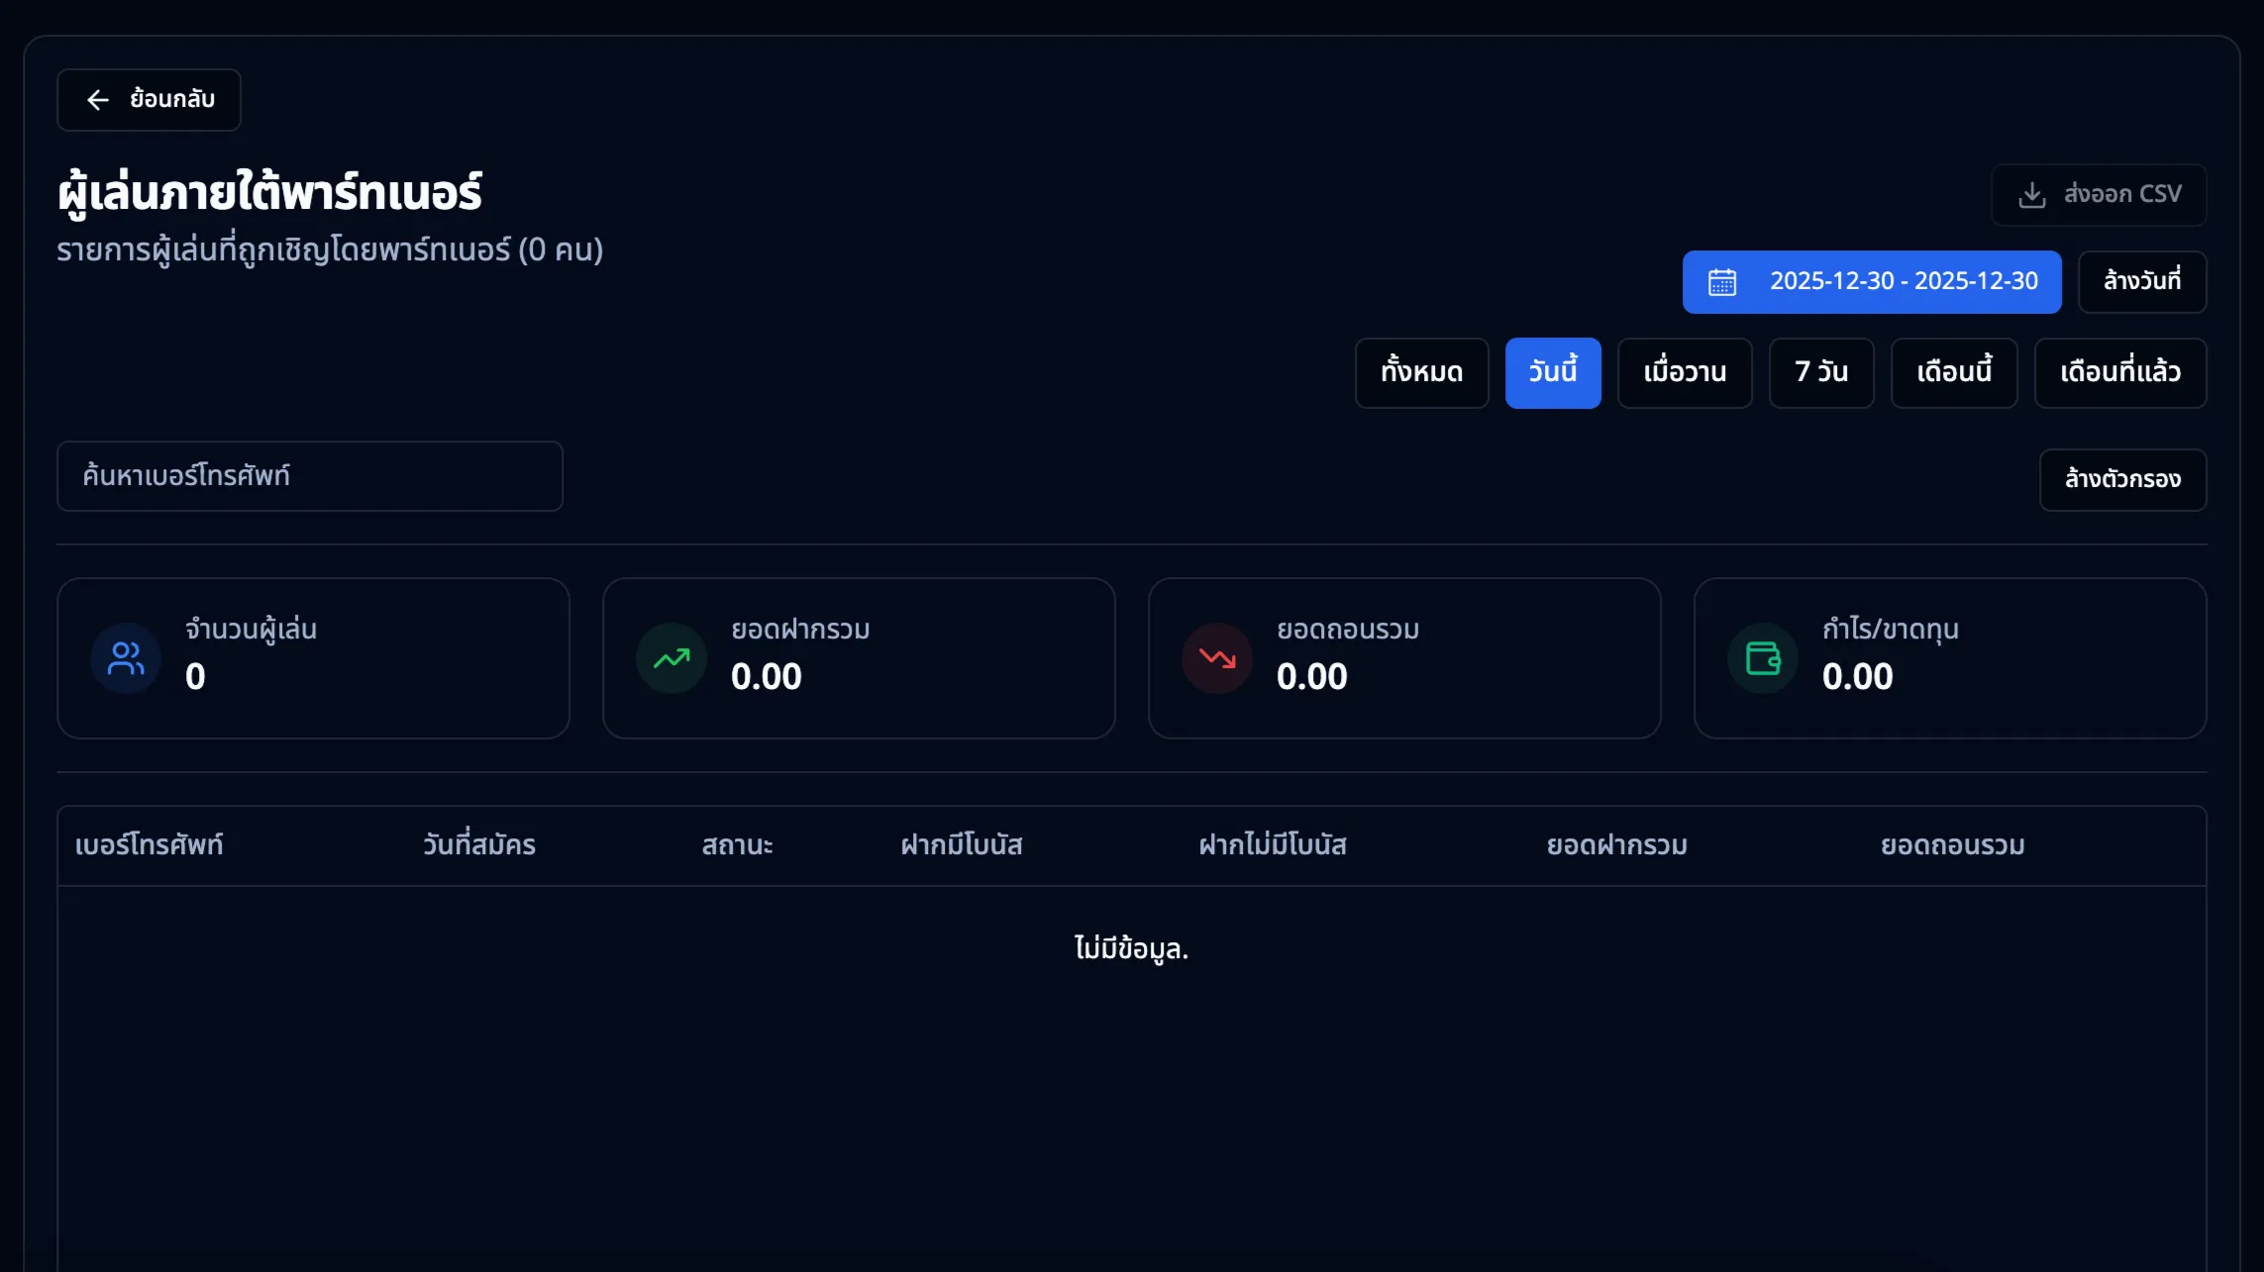Select the เดือนนี้ filter

coord(1953,373)
